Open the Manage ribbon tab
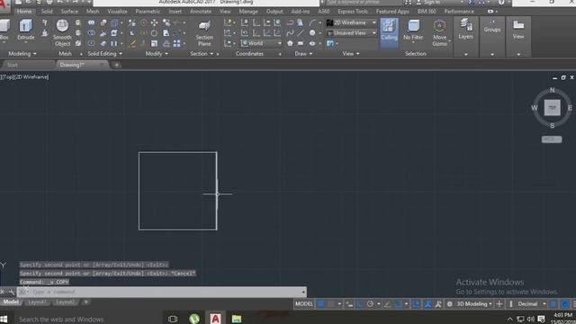This screenshot has width=576, height=324. pos(248,12)
